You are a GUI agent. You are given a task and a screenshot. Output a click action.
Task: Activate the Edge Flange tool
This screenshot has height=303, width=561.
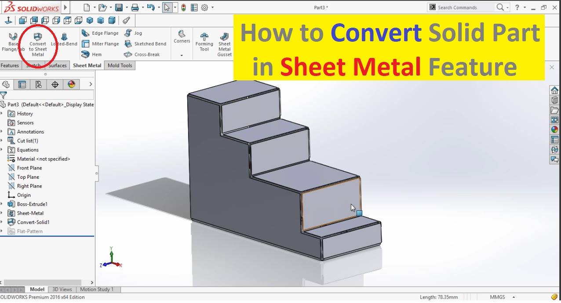[100, 33]
